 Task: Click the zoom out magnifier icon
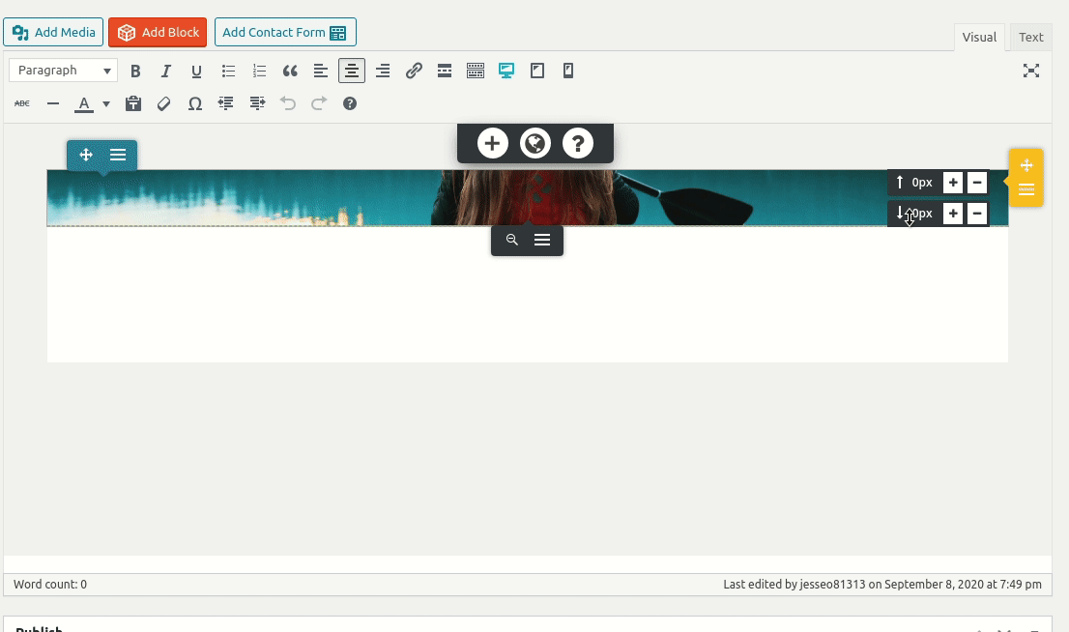pos(512,240)
